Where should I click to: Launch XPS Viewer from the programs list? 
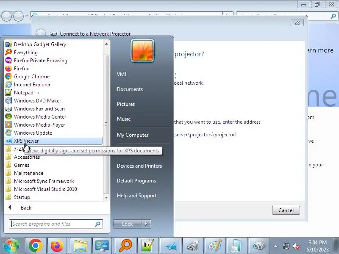(53, 141)
